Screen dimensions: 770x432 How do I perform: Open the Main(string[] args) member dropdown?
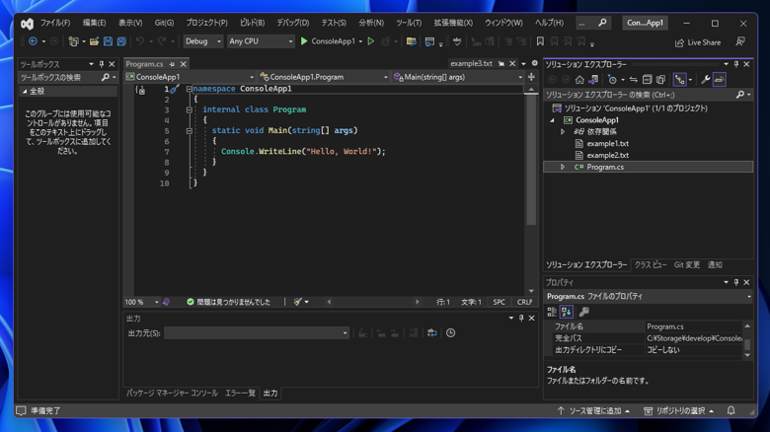(458, 77)
